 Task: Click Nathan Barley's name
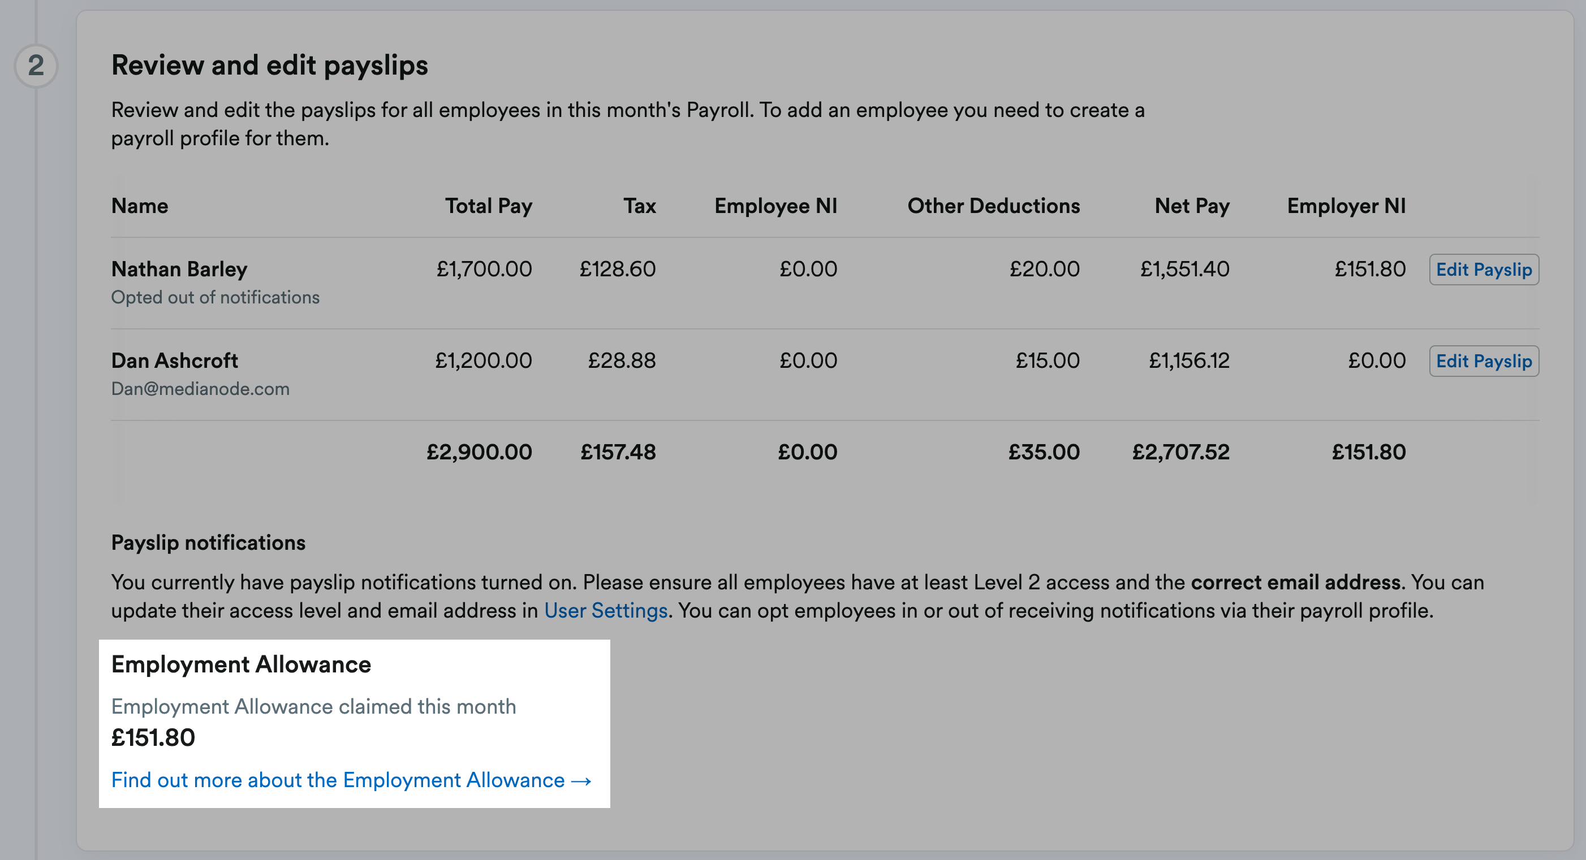(x=179, y=270)
